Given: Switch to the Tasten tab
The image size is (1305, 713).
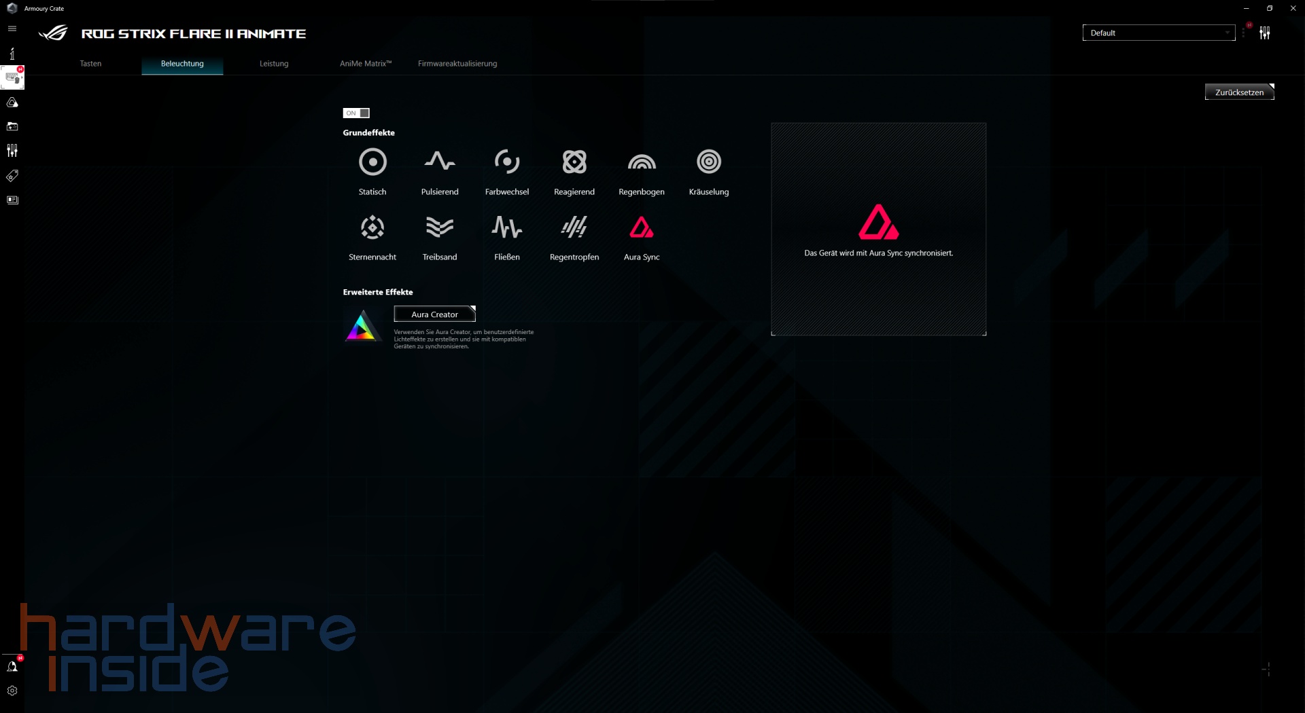Looking at the screenshot, I should tap(90, 64).
